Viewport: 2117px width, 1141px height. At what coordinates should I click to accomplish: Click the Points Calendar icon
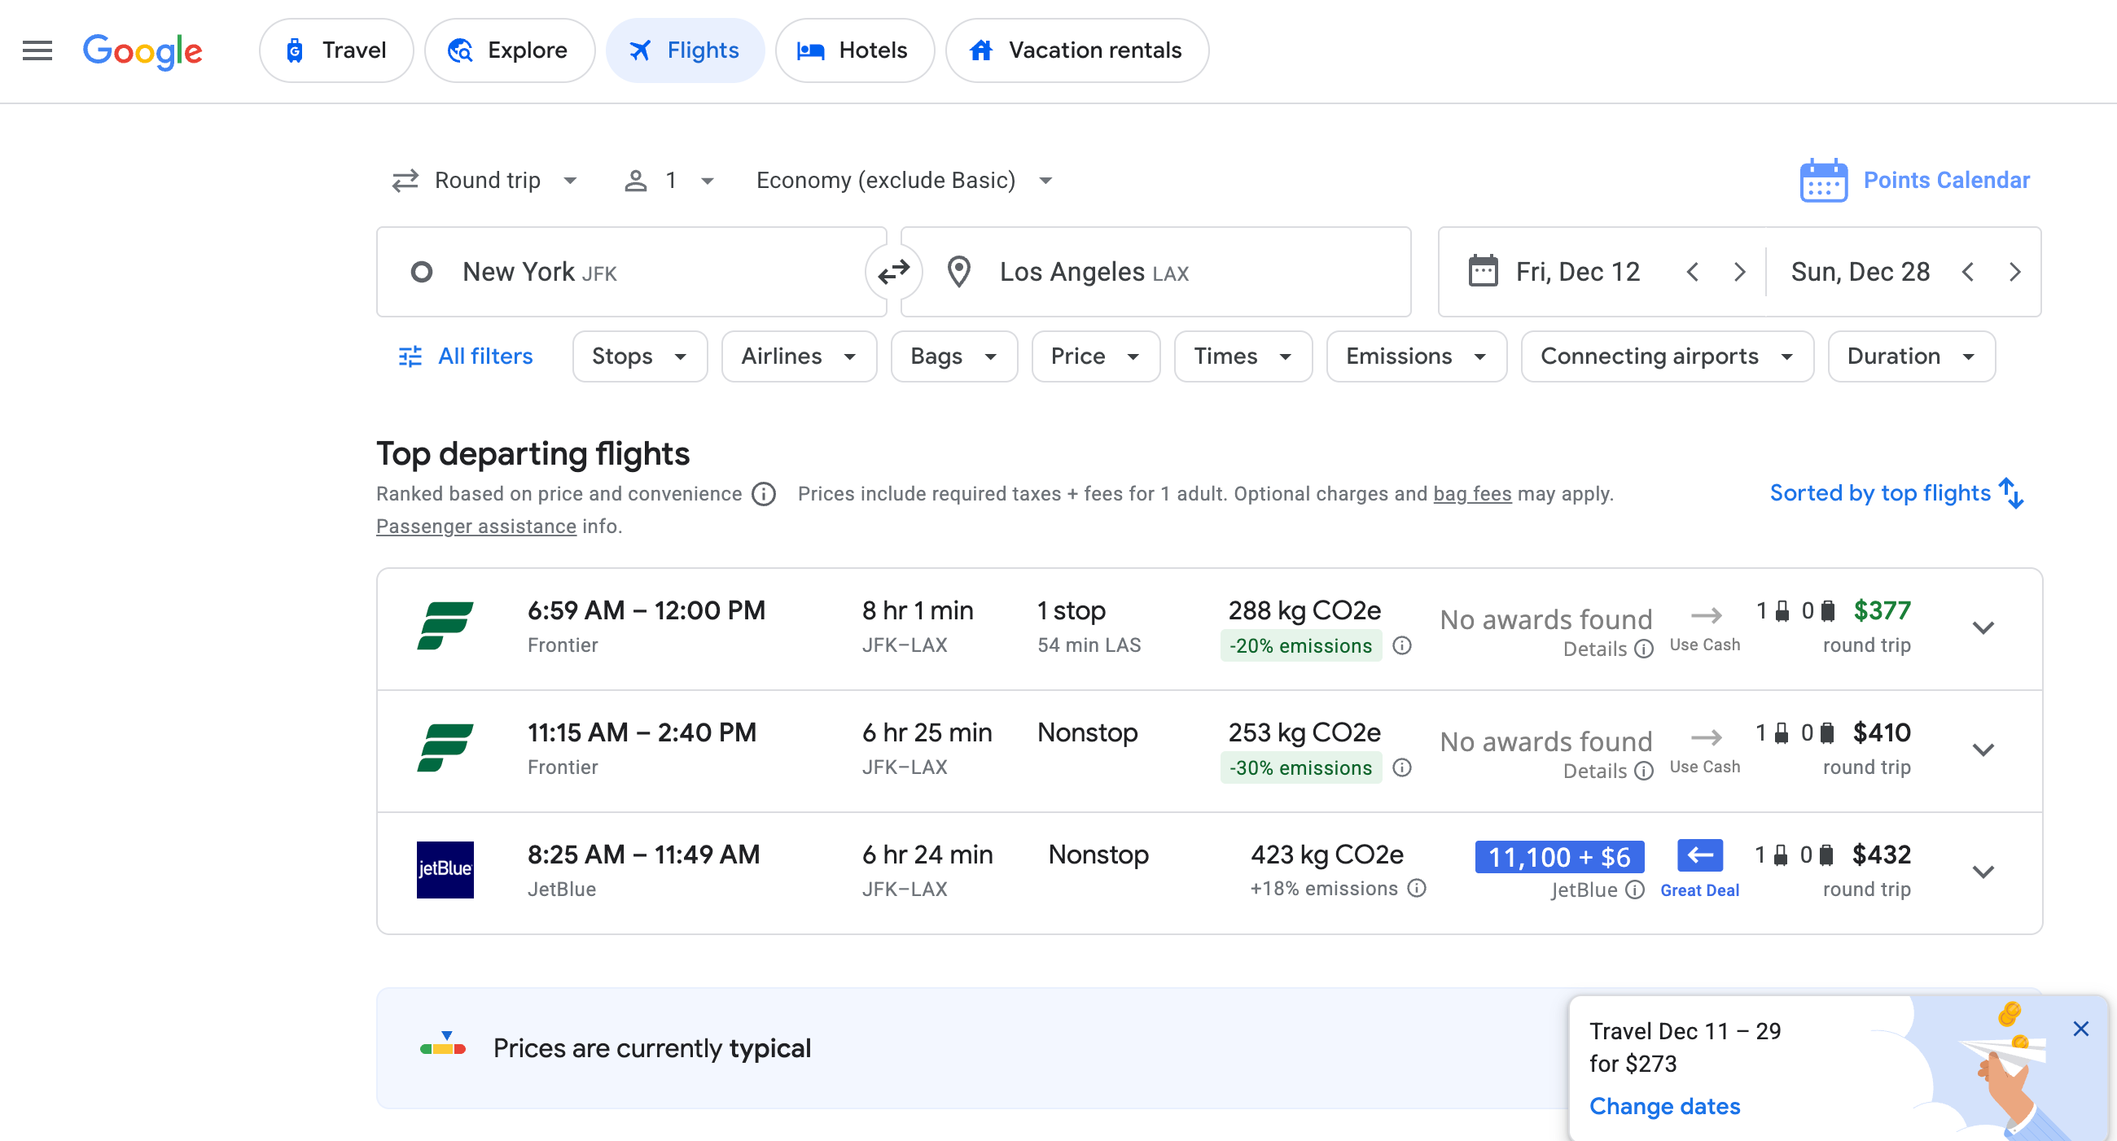[x=1823, y=180]
